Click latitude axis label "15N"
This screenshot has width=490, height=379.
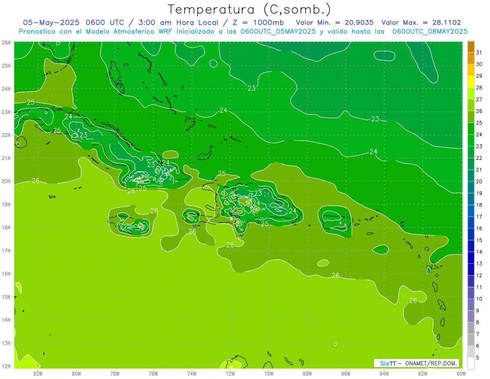pyautogui.click(x=6, y=296)
